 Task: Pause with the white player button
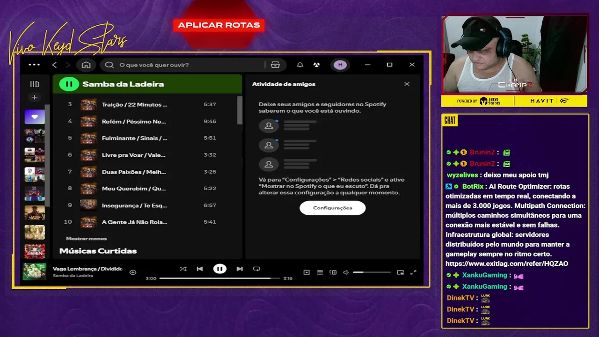click(x=219, y=269)
